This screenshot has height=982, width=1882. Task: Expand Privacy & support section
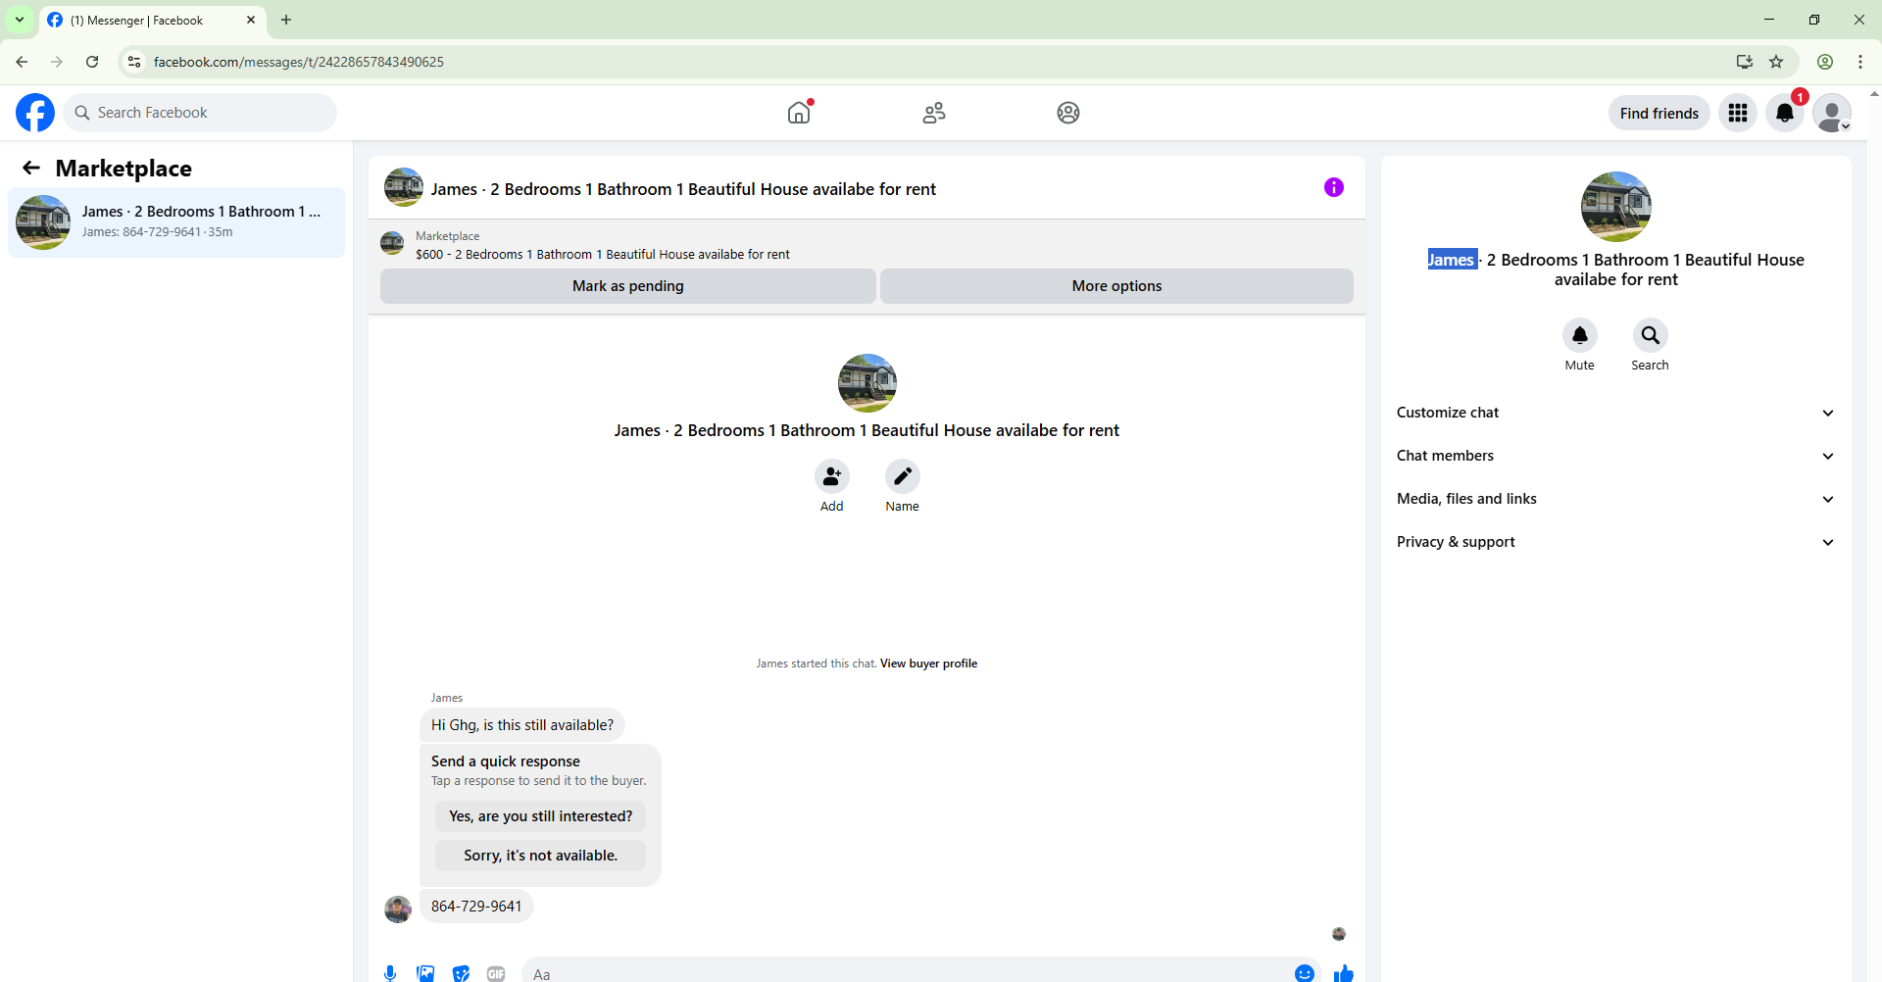tap(1615, 542)
